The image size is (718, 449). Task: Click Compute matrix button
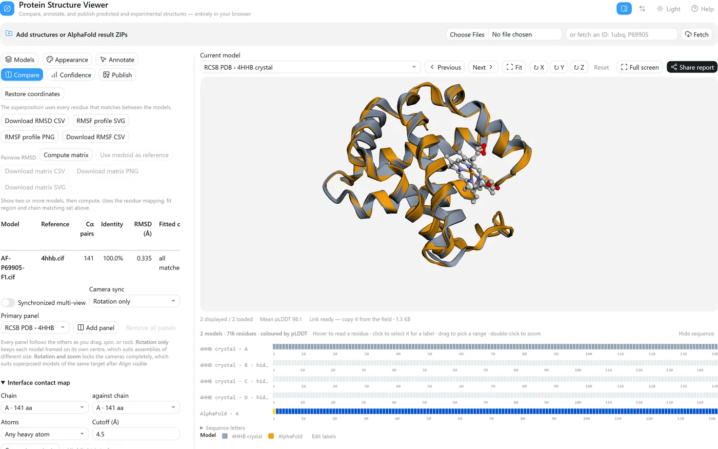click(66, 155)
